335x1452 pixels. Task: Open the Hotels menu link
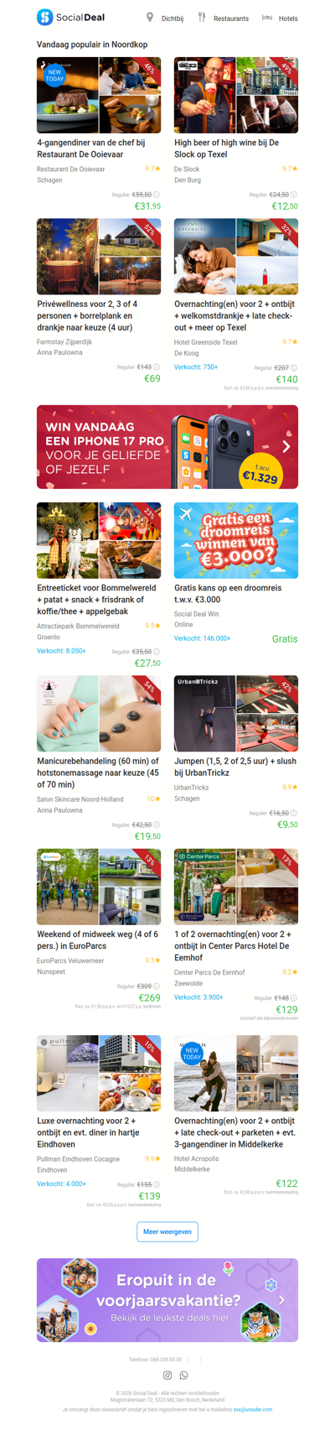click(x=288, y=18)
